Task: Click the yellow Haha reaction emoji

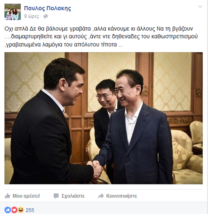Action: 21,210
